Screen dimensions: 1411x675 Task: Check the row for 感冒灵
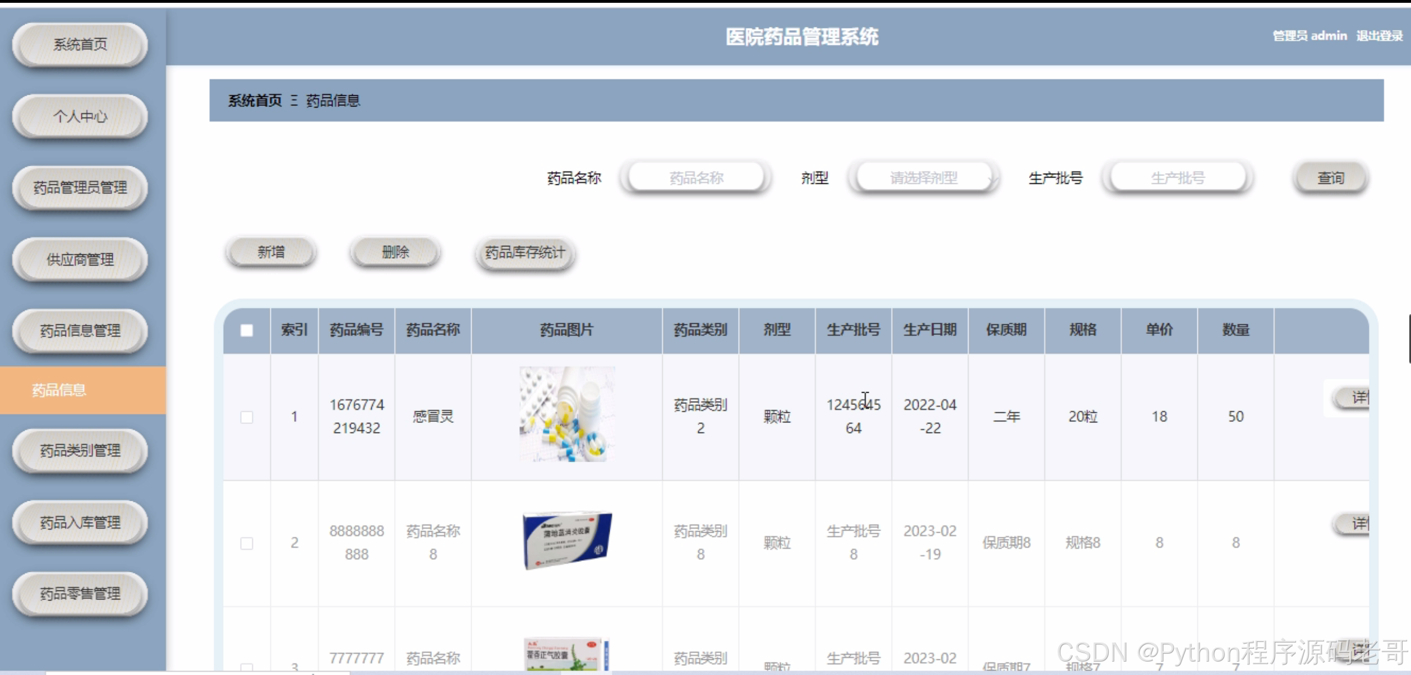pyautogui.click(x=247, y=417)
